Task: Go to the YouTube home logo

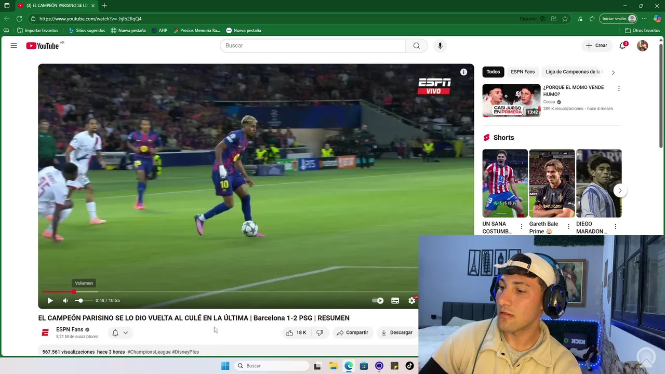Action: (x=43, y=46)
